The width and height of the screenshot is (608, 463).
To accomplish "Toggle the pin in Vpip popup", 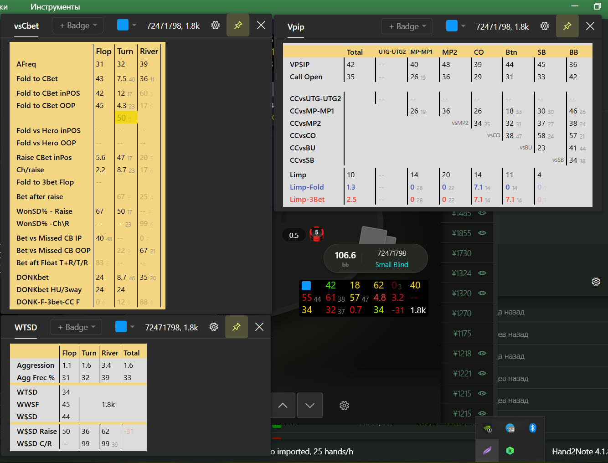I will tap(567, 26).
